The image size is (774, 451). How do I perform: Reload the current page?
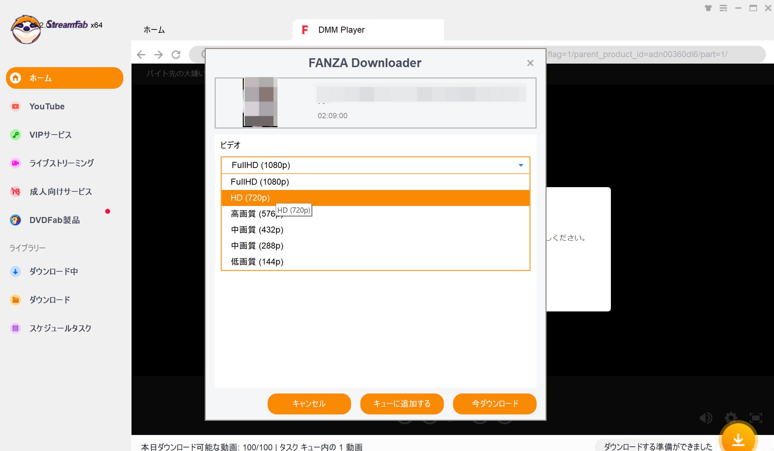(176, 54)
